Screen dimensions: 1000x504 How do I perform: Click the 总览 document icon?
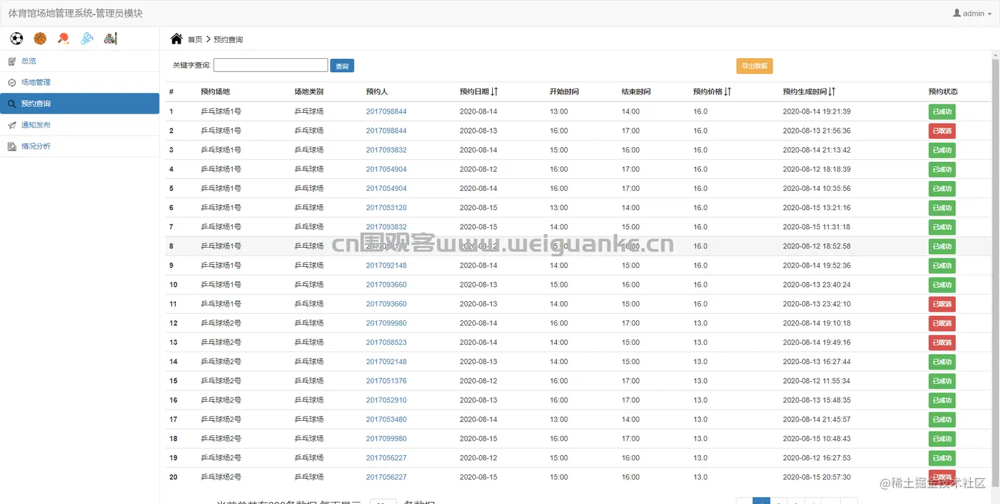(12, 61)
